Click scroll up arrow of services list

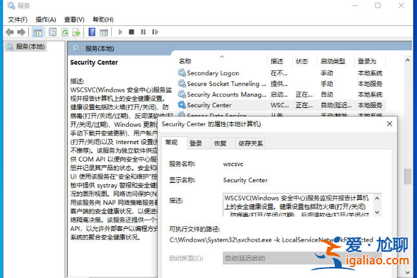coord(407,60)
